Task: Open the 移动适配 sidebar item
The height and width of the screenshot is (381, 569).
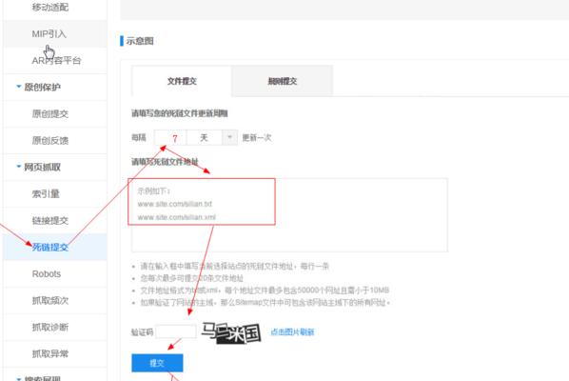Action: coord(50,8)
